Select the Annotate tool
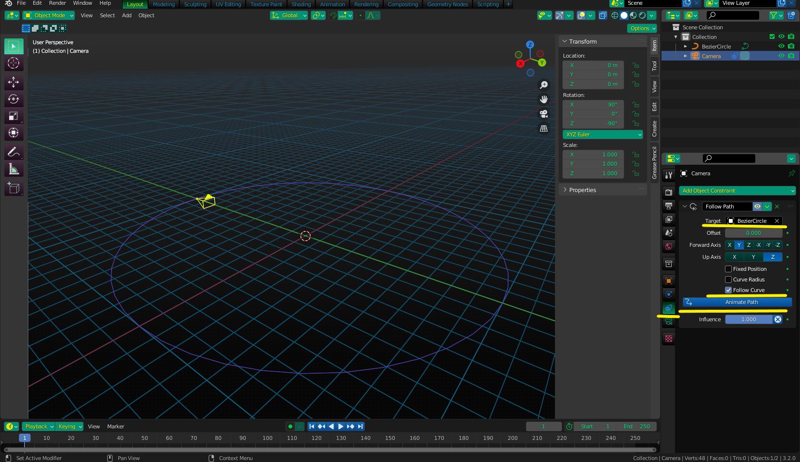Image resolution: width=800 pixels, height=462 pixels. [13, 152]
